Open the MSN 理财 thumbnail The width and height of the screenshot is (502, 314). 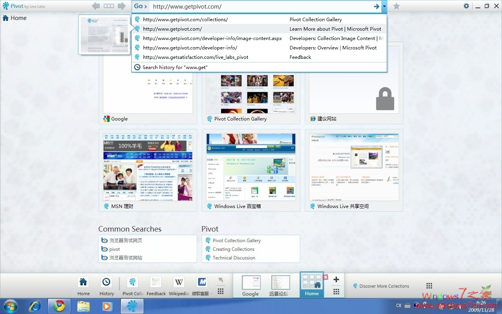(148, 170)
